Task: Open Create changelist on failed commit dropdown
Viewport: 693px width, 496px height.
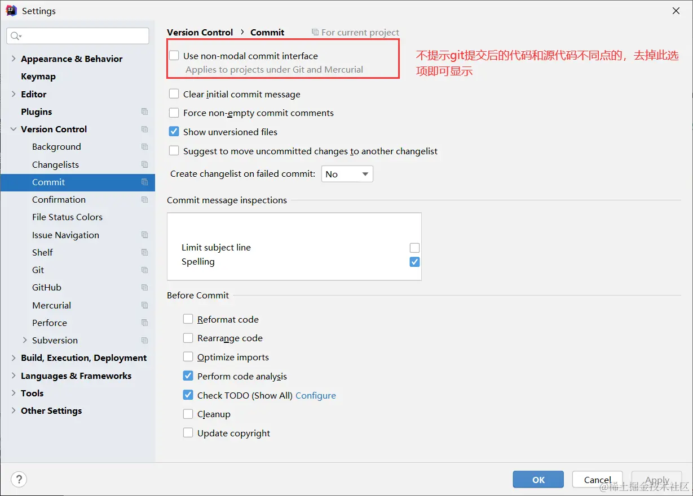Action: click(x=347, y=174)
